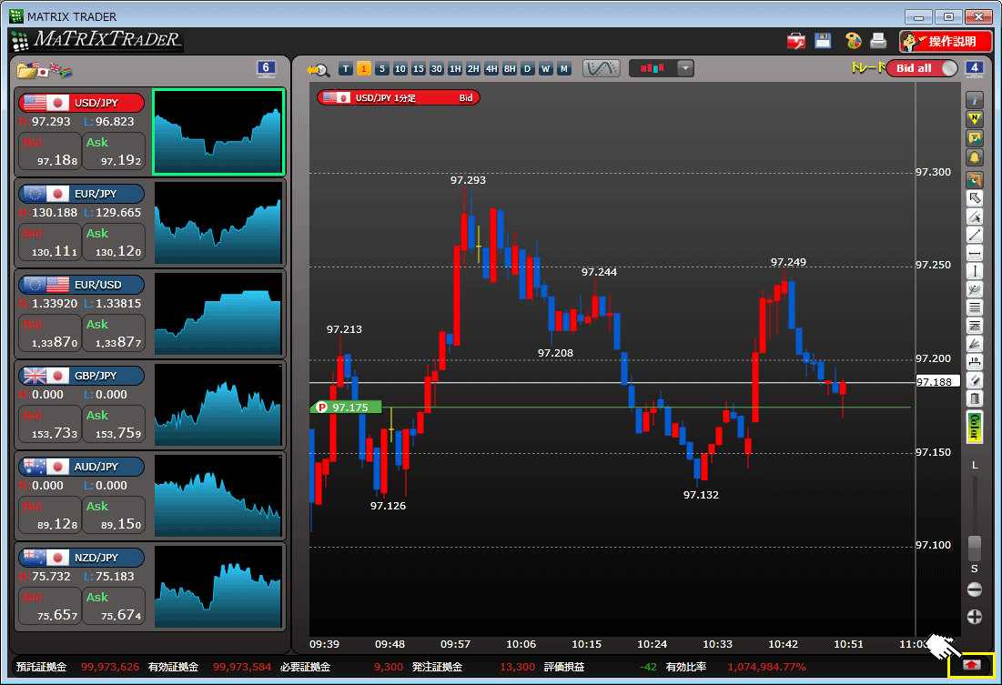Select the Fibonacci retracement tool

tap(974, 326)
